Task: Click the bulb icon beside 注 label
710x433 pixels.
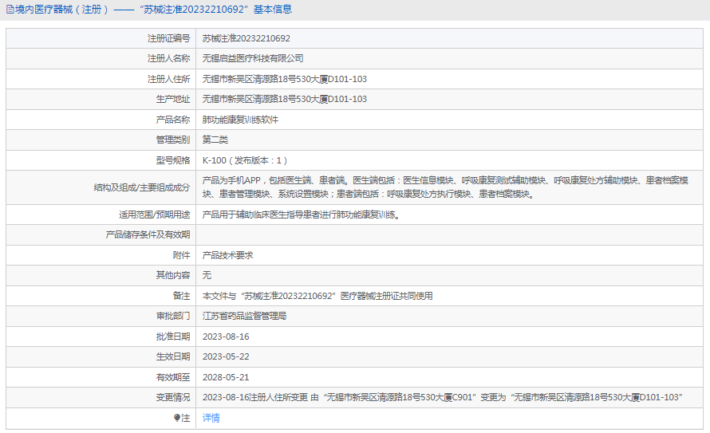Action: (177, 418)
